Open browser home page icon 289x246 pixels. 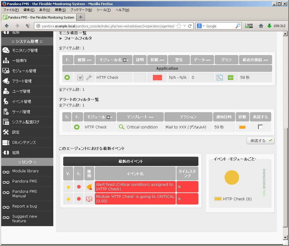[261, 26]
